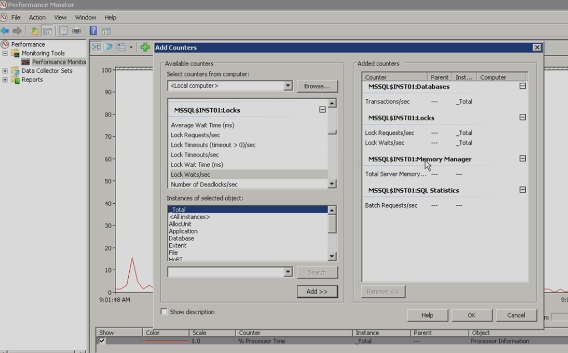Collapse the Monitoring Tools tree node
This screenshot has width=568, height=353.
pos(5,53)
